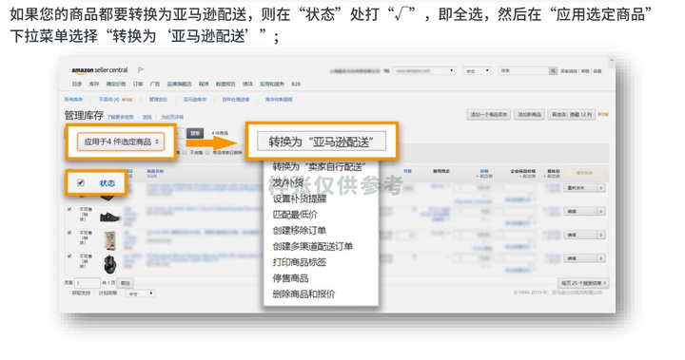Sort by the 状态 column header
685x360 pixels.
[107, 183]
